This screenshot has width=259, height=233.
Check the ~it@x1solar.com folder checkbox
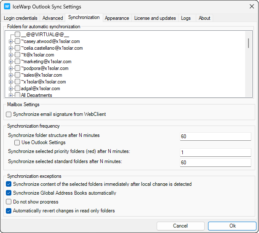18,55
